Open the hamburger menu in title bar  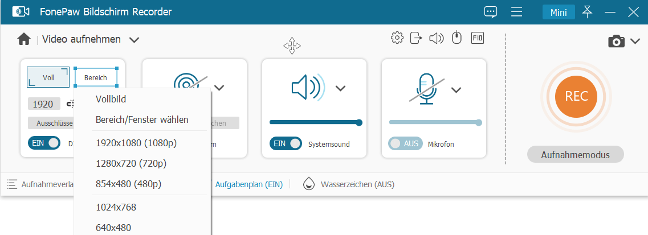[x=517, y=12]
